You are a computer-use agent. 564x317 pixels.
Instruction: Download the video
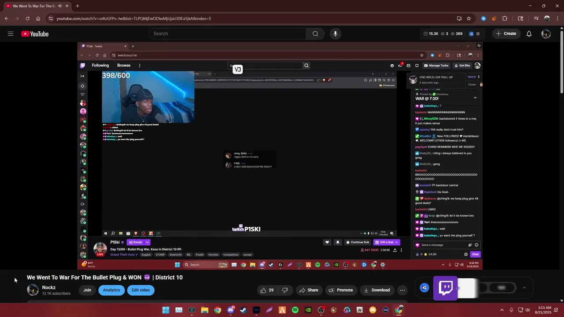point(377,290)
